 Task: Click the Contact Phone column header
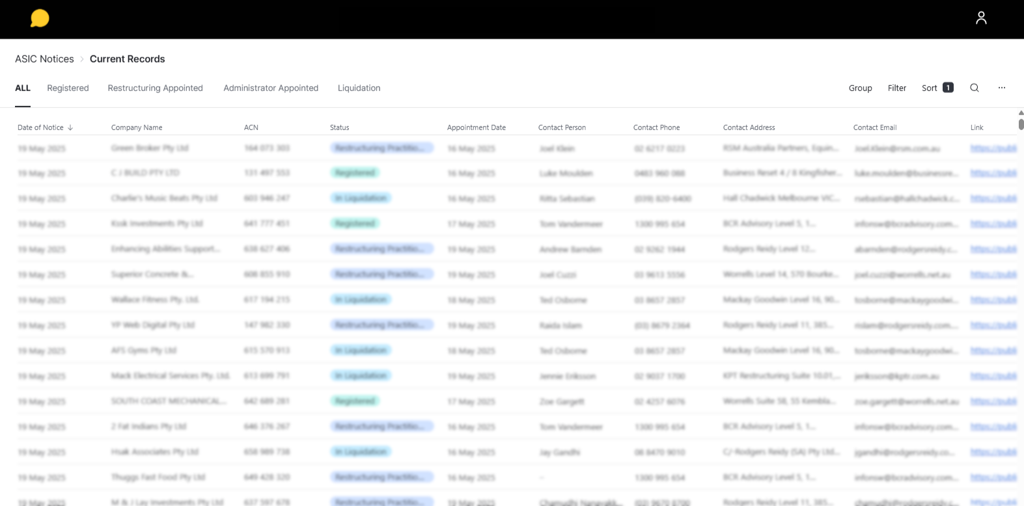click(656, 127)
